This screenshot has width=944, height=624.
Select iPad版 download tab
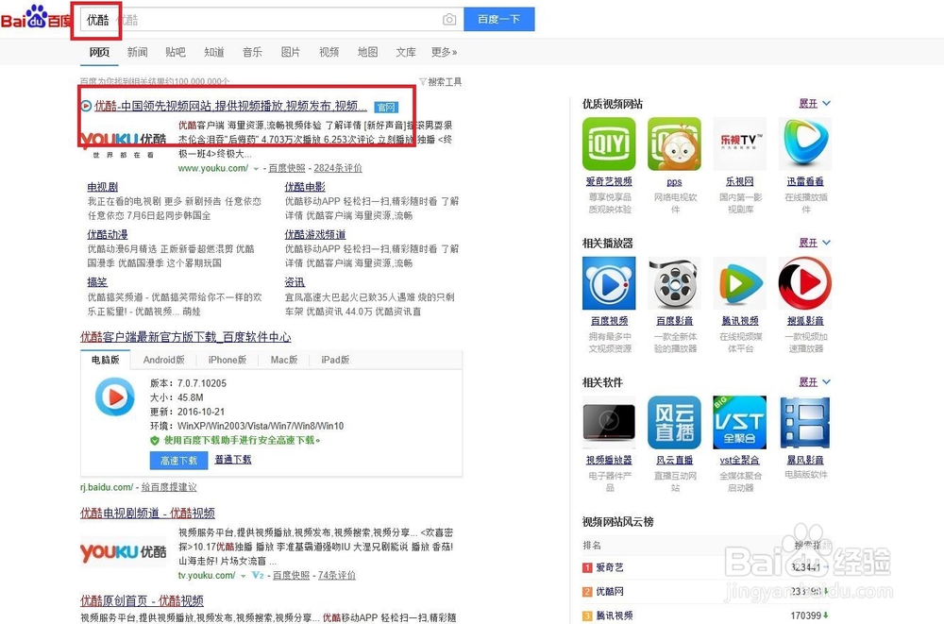point(335,360)
